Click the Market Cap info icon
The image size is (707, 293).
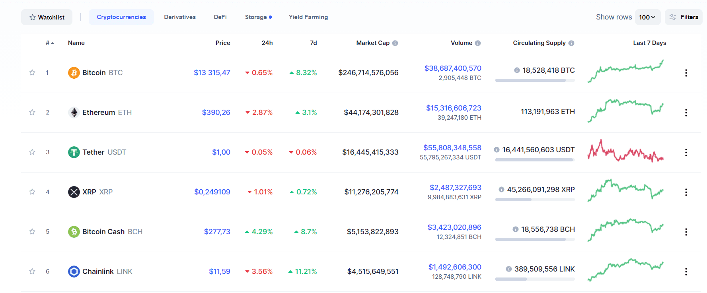(395, 43)
